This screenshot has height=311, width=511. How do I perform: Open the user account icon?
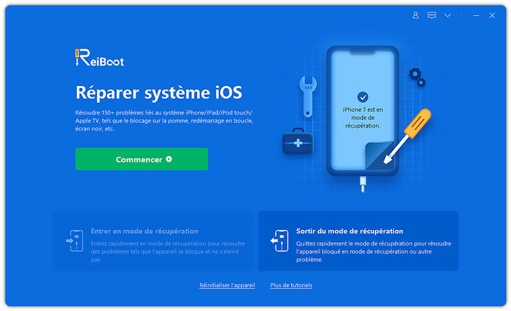click(415, 15)
